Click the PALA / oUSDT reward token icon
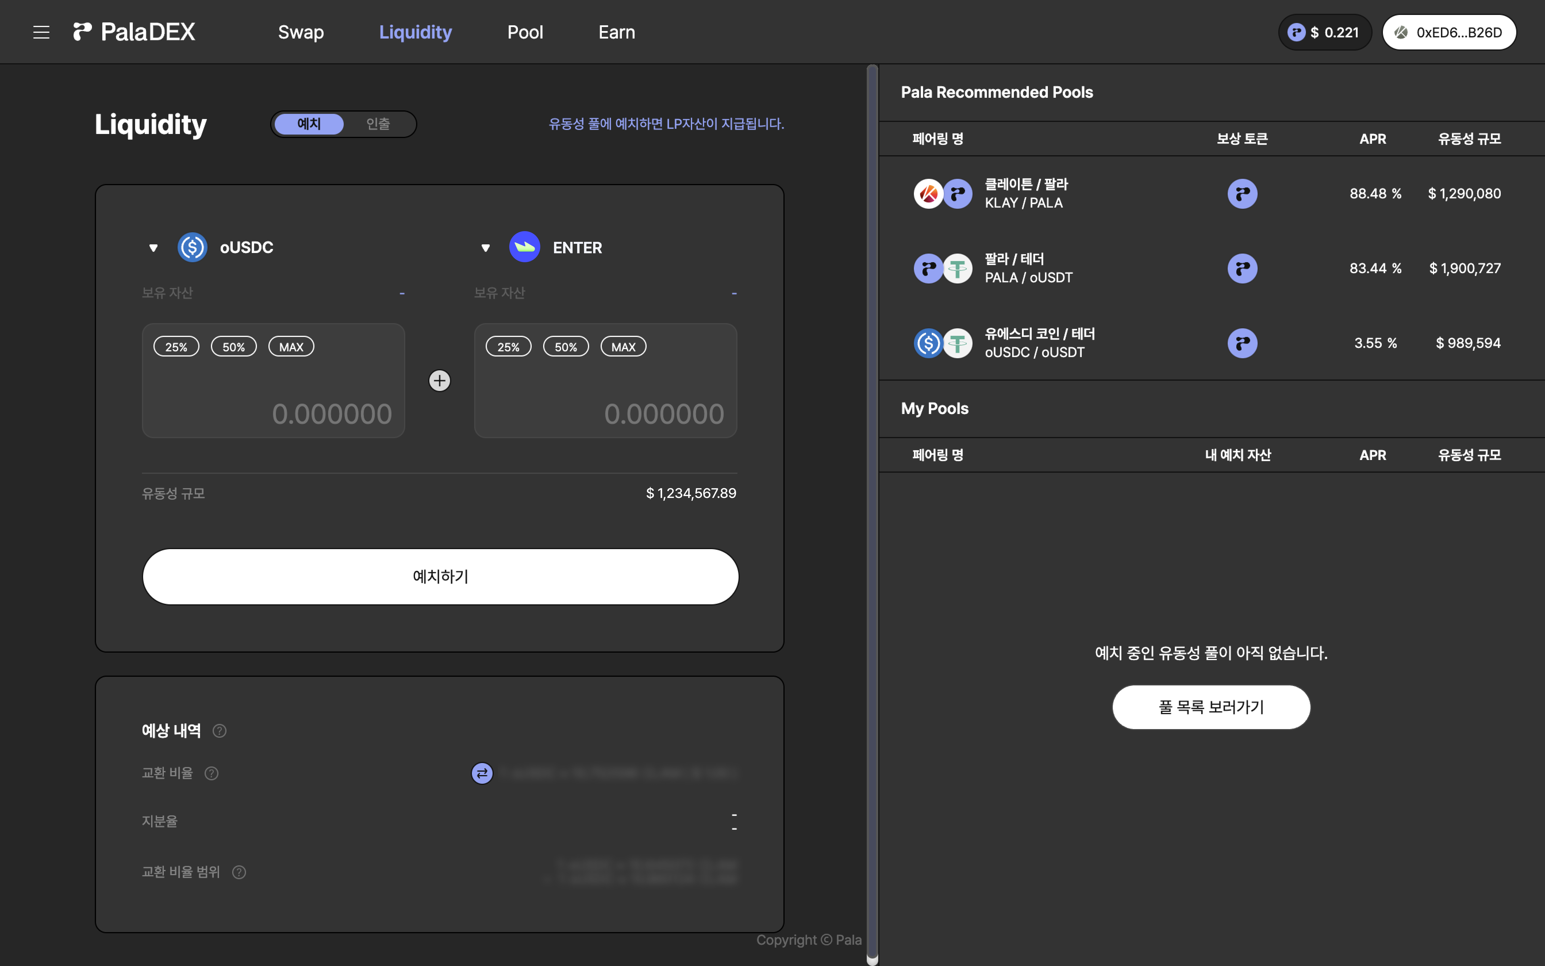Image resolution: width=1545 pixels, height=966 pixels. pyautogui.click(x=1242, y=268)
